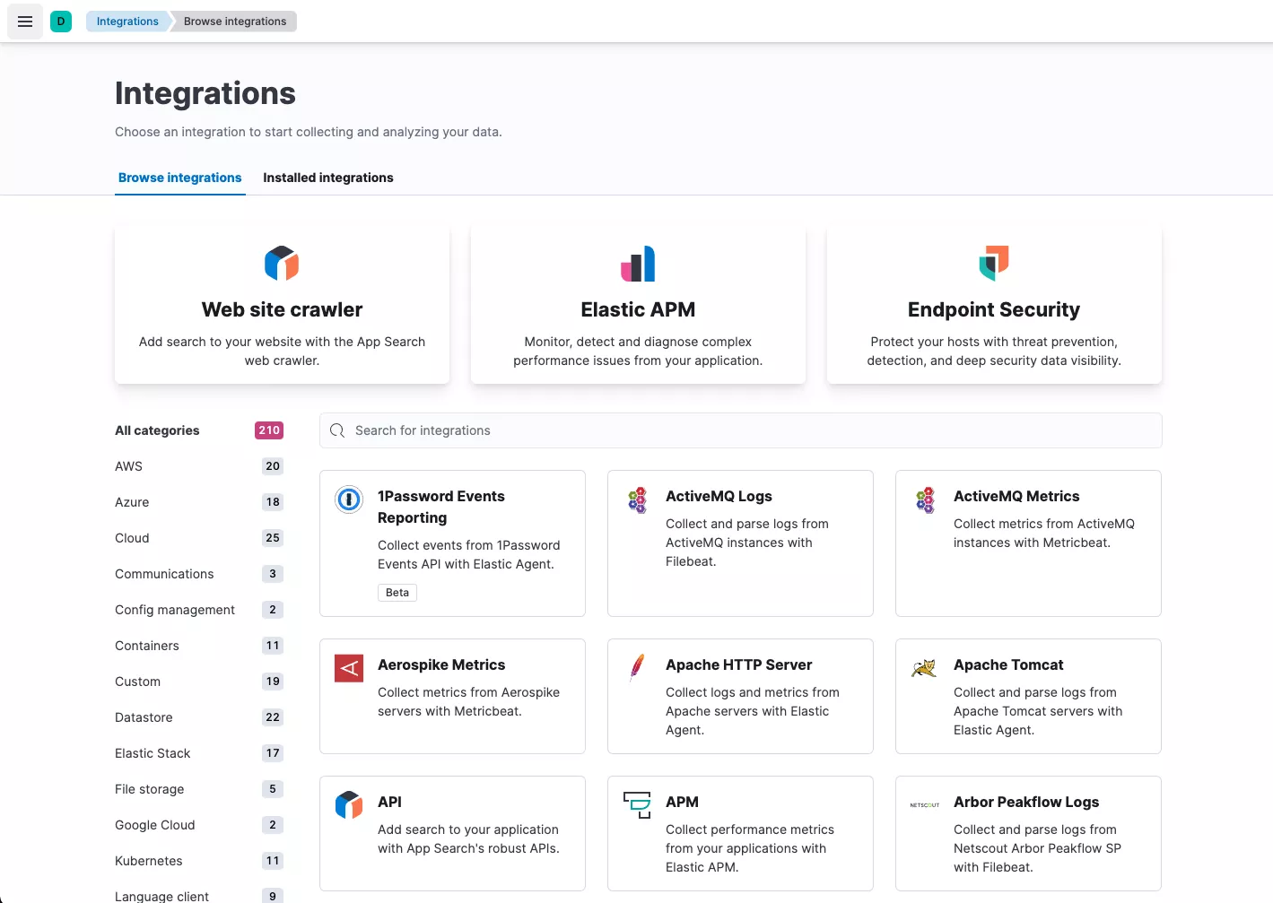
Task: Click the Endpoint Security shield icon
Action: tap(994, 264)
